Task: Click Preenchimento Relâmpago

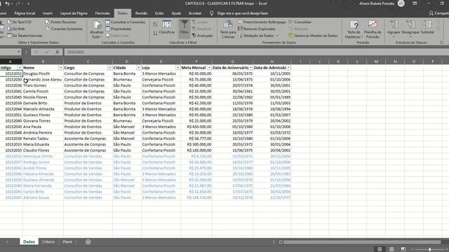Action: pos(262,22)
